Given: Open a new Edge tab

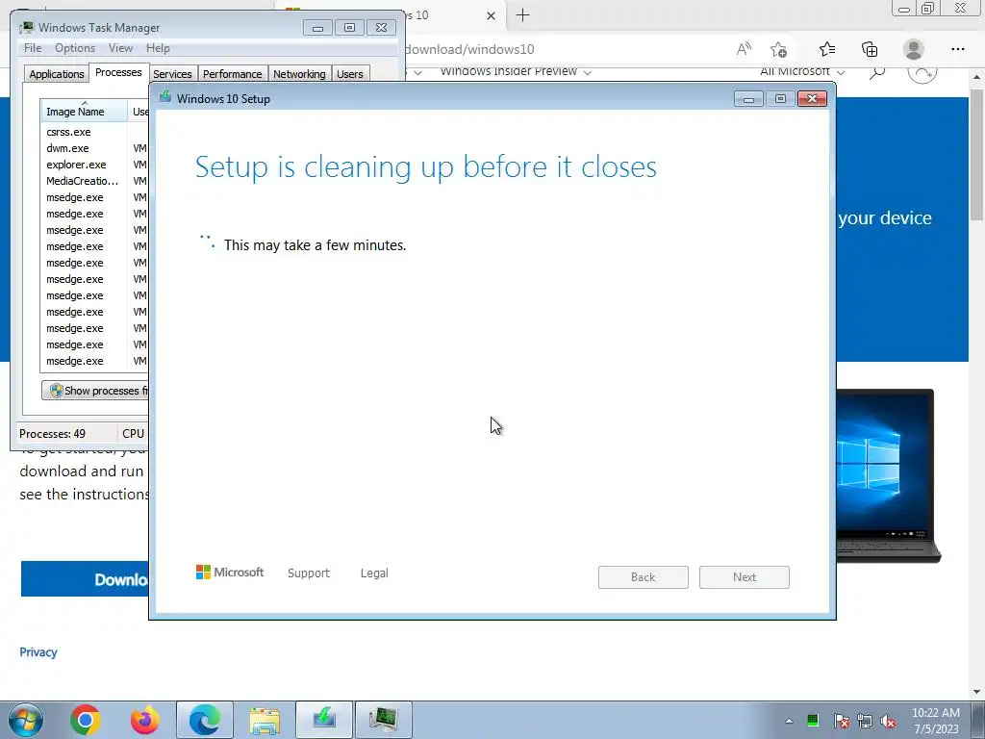Looking at the screenshot, I should tap(522, 15).
